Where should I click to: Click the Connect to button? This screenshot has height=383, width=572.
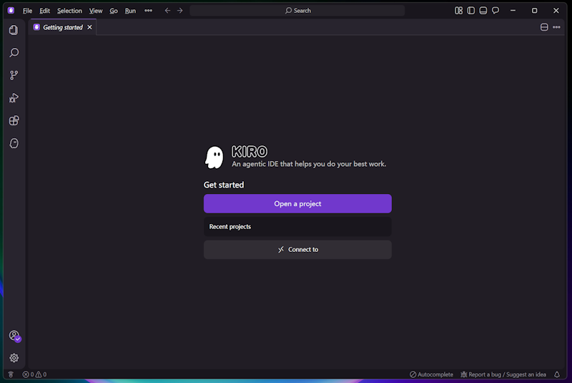[x=297, y=250]
